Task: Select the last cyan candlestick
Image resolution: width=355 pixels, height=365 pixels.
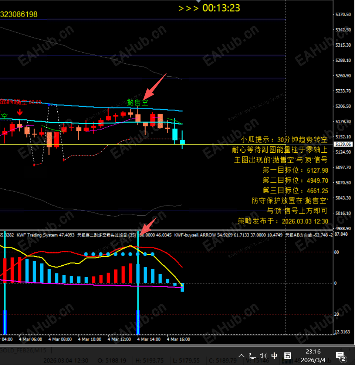Action: [182, 142]
